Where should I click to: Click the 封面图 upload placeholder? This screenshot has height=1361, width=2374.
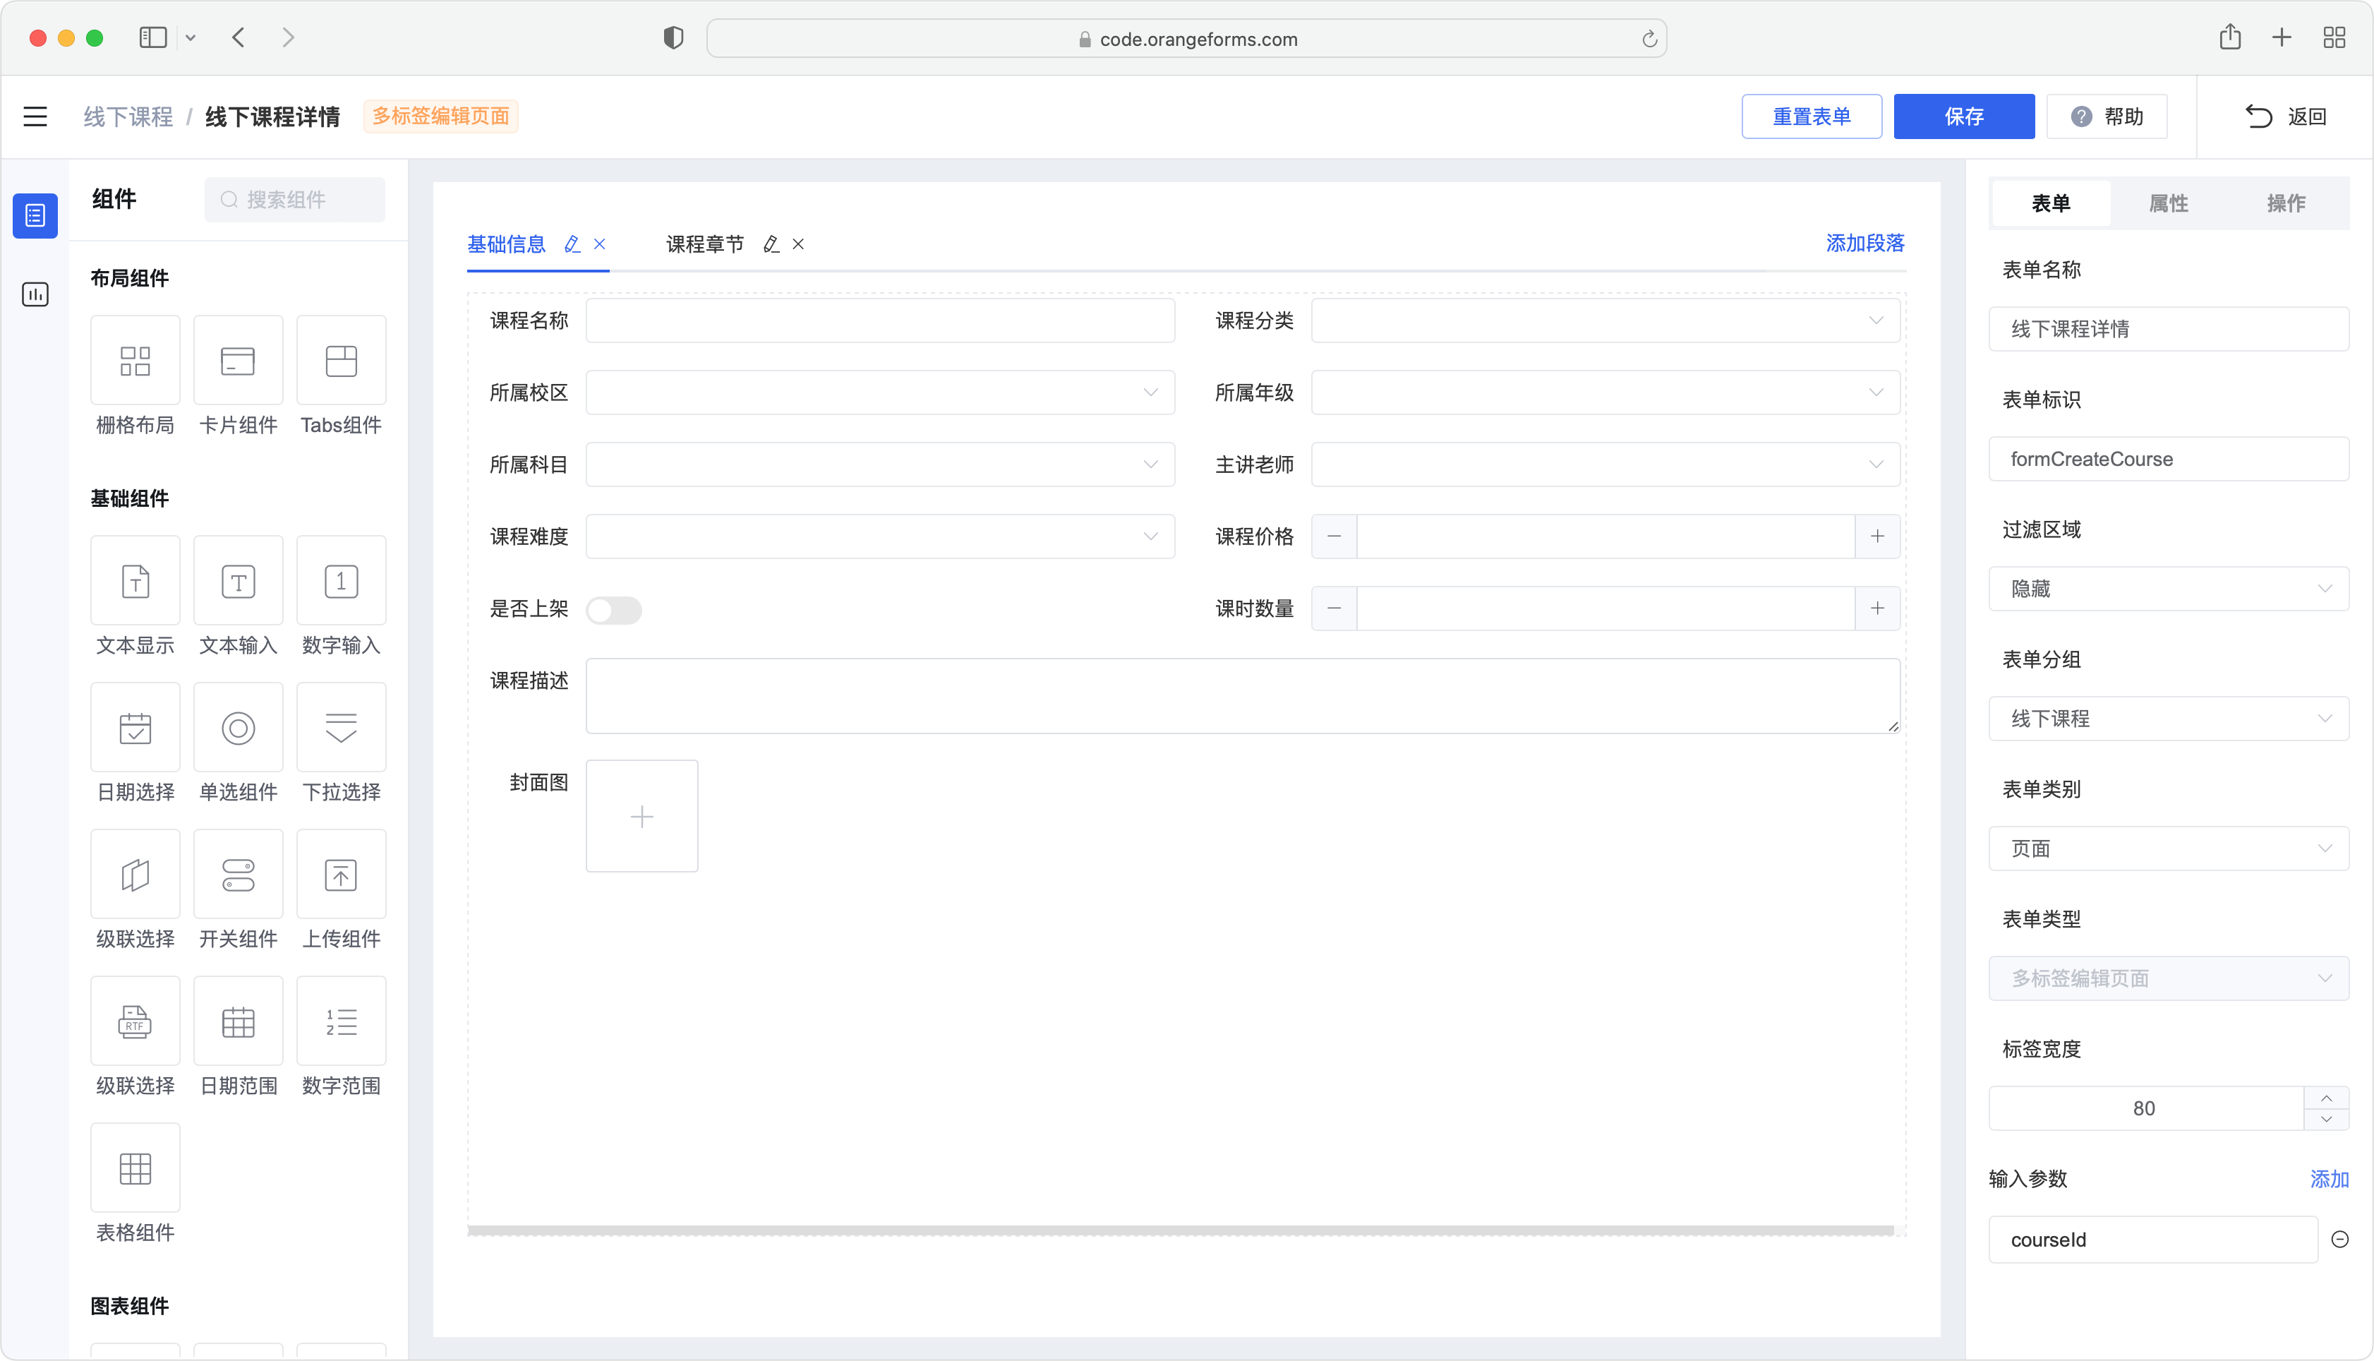pyautogui.click(x=642, y=816)
